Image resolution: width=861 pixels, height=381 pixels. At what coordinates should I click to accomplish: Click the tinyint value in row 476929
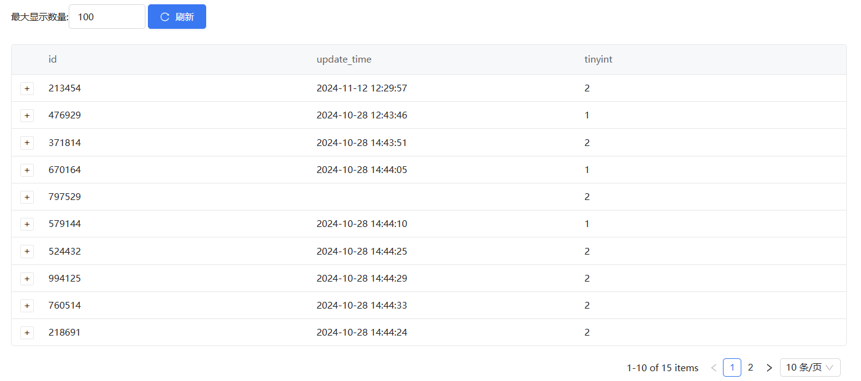click(587, 115)
